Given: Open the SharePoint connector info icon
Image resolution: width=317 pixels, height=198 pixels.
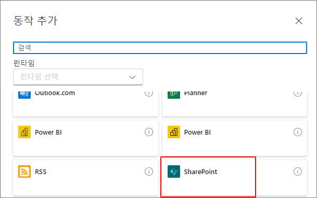Looking at the screenshot, I should tap(298, 171).
